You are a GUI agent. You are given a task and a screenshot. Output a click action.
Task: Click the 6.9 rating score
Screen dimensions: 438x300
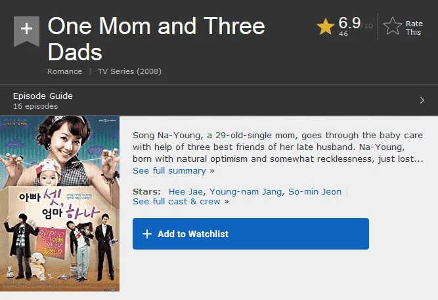tap(349, 22)
